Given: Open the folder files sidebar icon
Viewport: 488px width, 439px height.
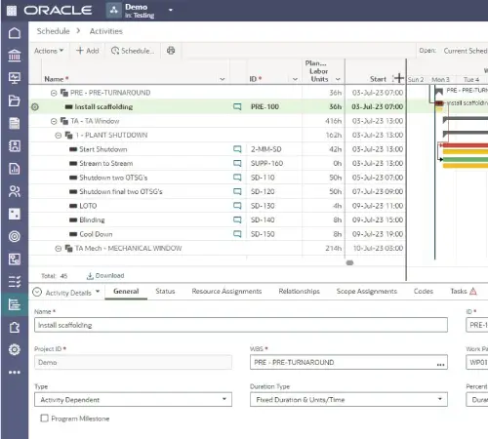Looking at the screenshot, I should coord(15,100).
